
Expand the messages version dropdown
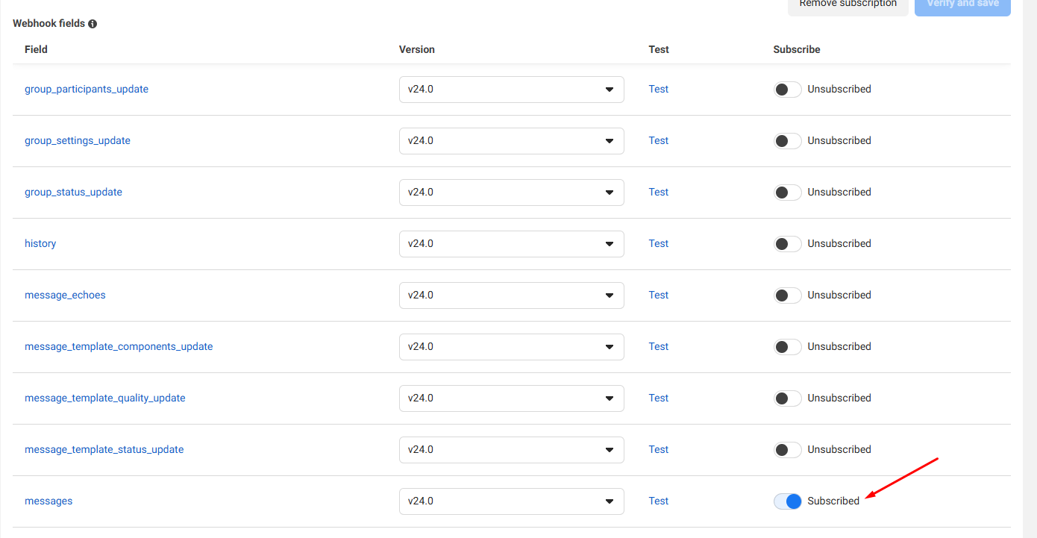click(x=511, y=501)
